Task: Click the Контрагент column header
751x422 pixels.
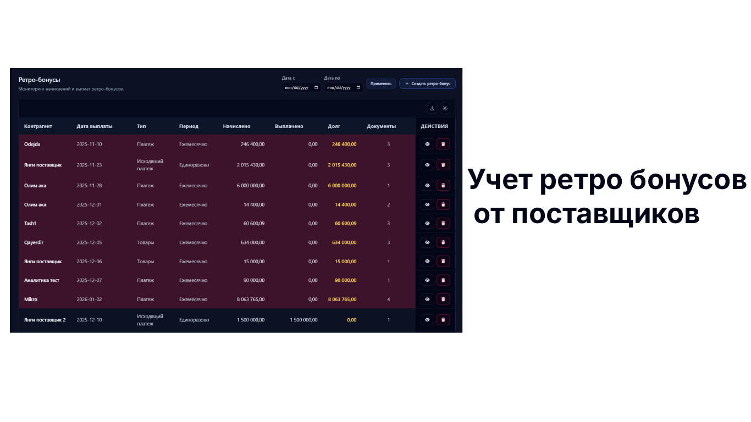Action: (x=38, y=126)
